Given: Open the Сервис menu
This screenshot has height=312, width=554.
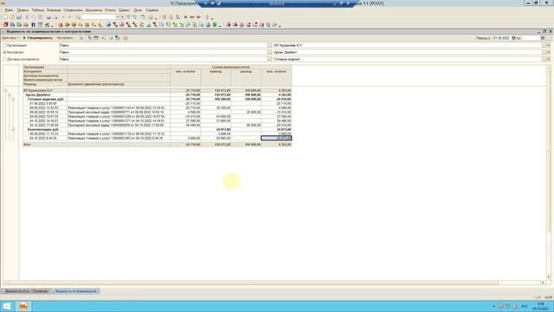Looking at the screenshot, I should [x=124, y=10].
